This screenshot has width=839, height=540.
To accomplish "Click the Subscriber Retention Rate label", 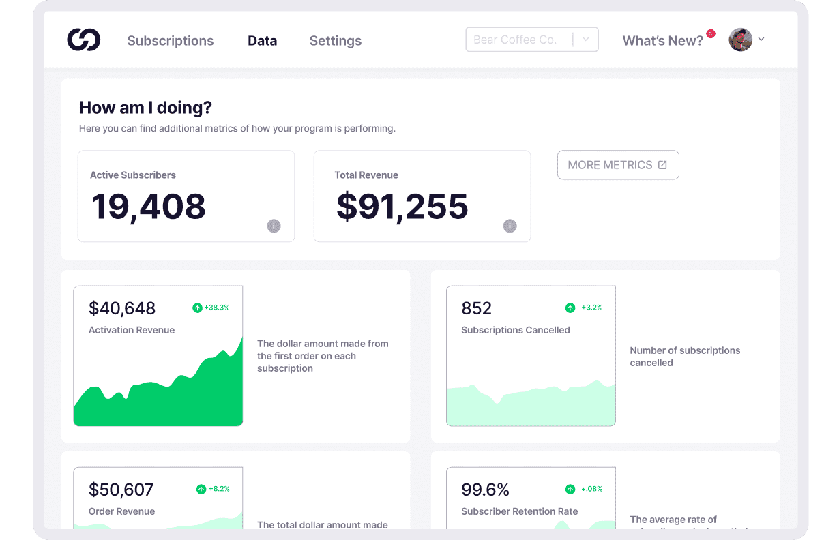I will tap(519, 511).
